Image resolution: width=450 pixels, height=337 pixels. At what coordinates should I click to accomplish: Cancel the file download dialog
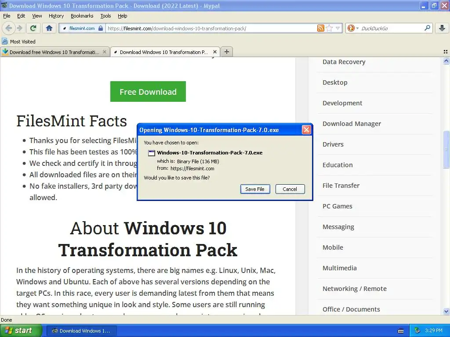click(x=290, y=189)
